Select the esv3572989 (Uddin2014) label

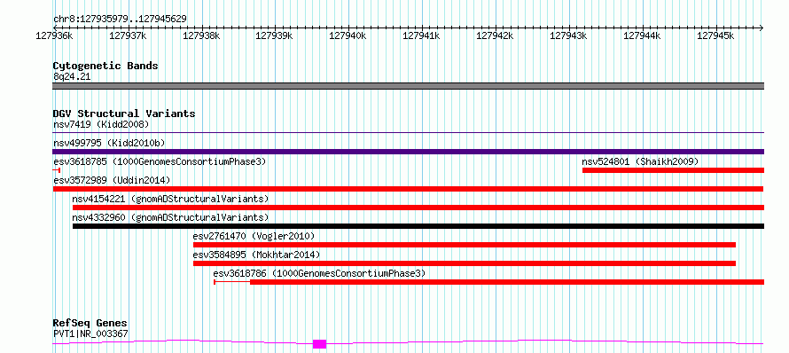112,180
